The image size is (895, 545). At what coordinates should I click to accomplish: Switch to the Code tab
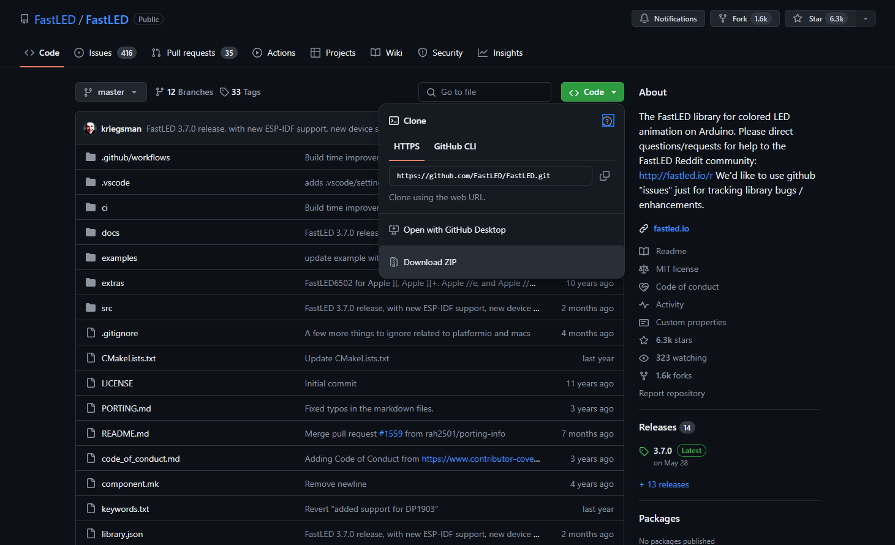[x=42, y=53]
